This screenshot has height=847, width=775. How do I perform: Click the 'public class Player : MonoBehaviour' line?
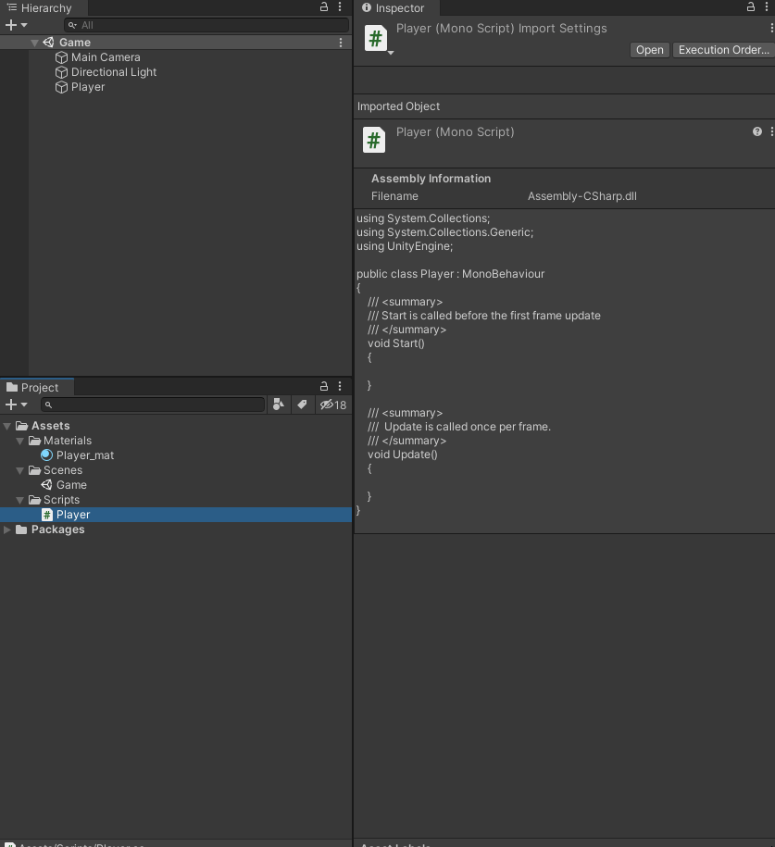click(450, 274)
